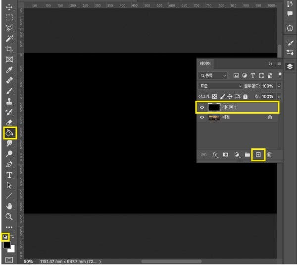
Task: Open the fill slider dropdown arrow
Action: coord(279,97)
